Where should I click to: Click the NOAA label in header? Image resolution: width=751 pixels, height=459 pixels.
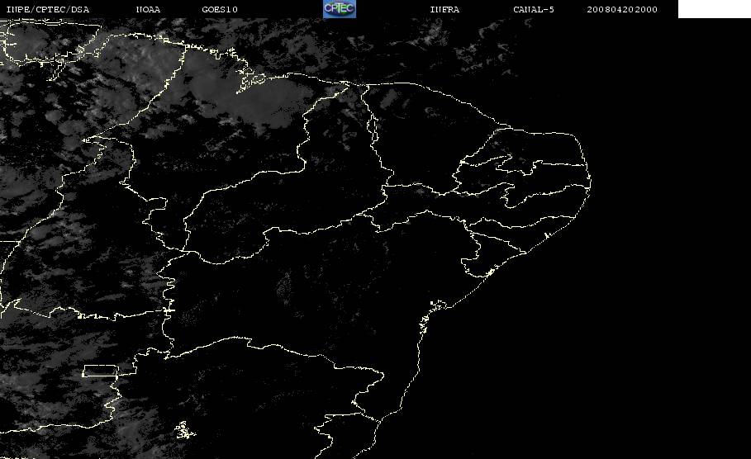click(x=149, y=10)
